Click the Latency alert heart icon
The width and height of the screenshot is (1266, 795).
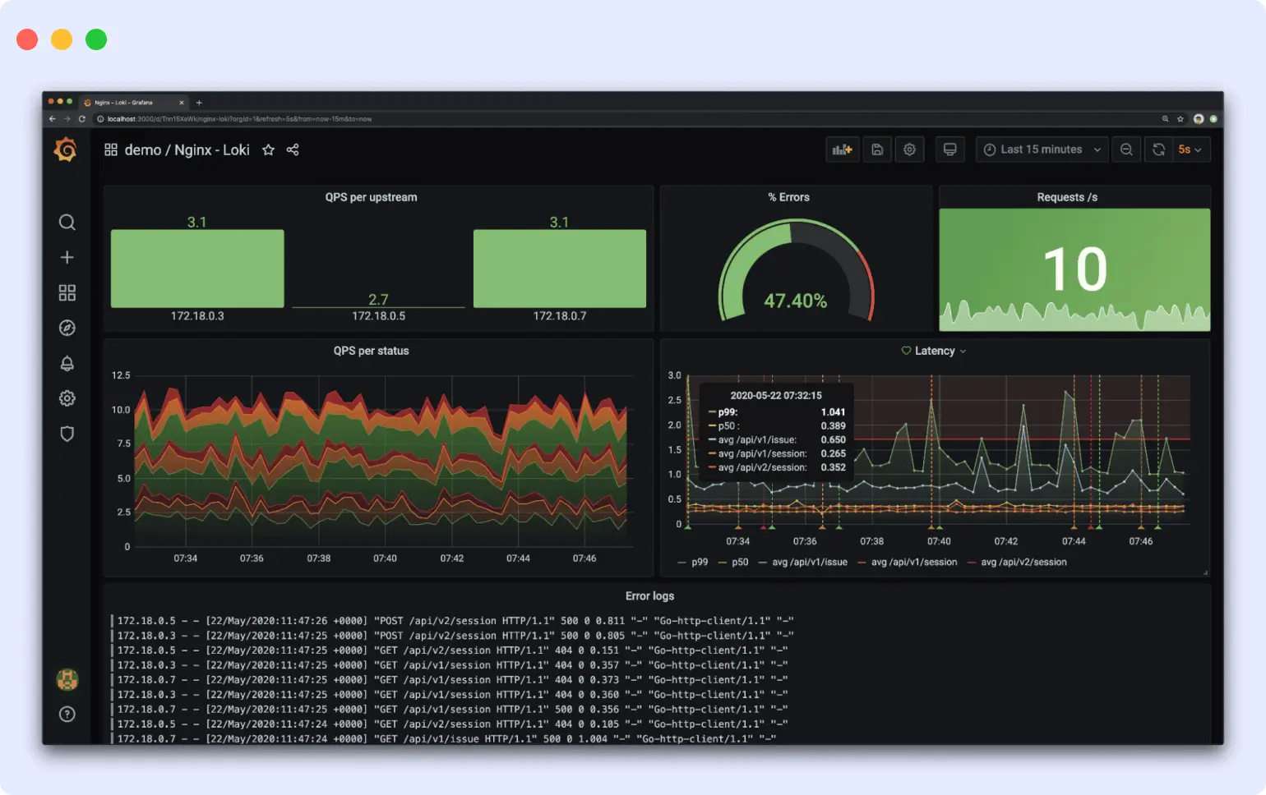pos(906,351)
